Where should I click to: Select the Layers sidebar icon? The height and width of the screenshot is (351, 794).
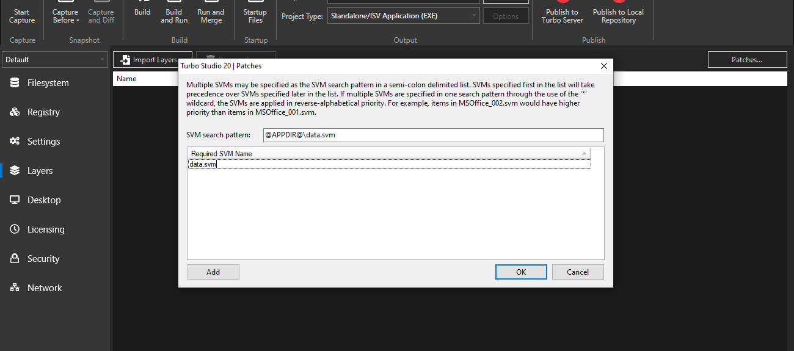click(x=15, y=171)
